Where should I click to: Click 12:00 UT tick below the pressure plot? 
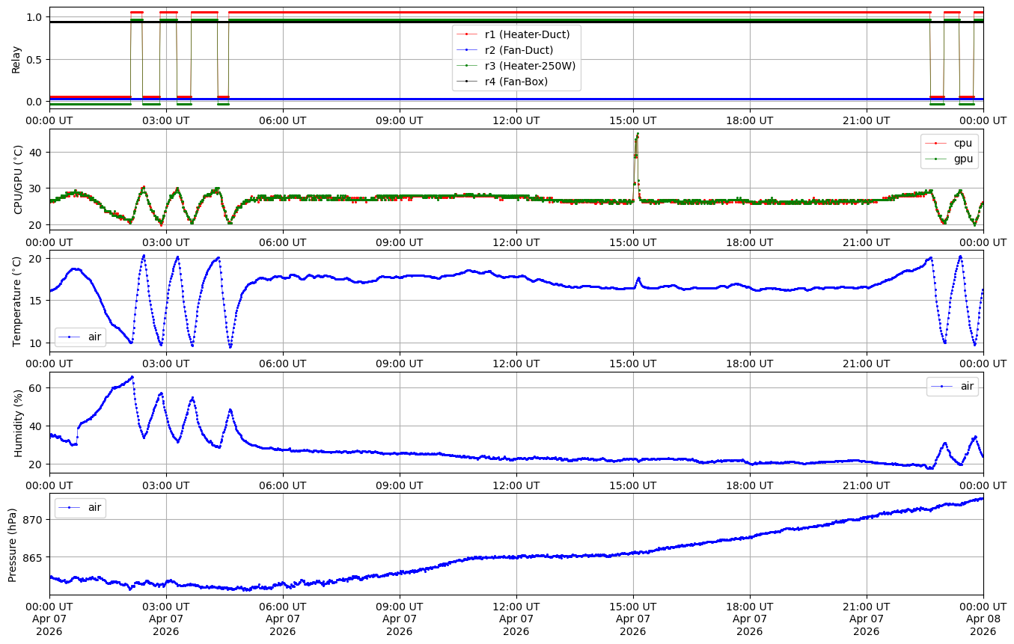[x=516, y=607]
